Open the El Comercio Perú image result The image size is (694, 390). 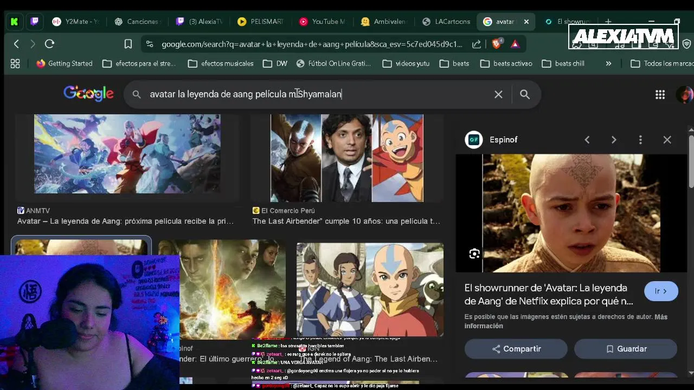click(347, 158)
